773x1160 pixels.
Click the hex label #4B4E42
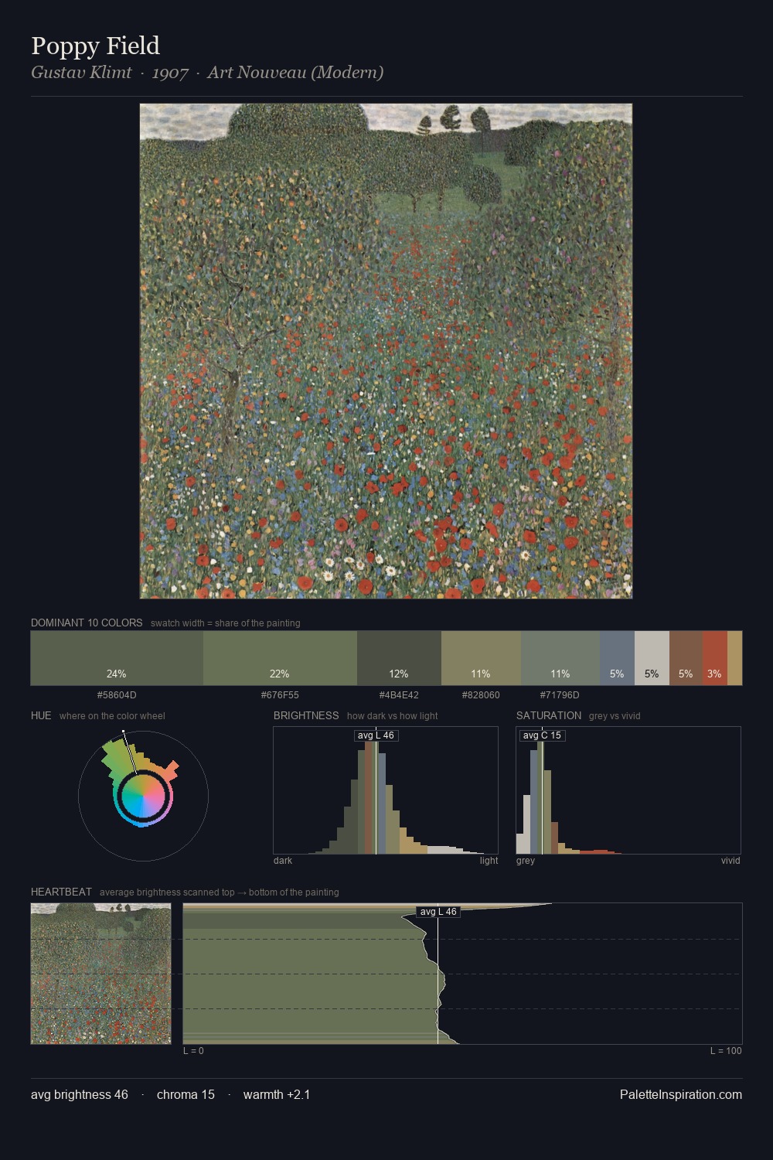(x=399, y=695)
